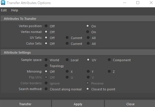This screenshot has height=107, width=155.
Task: Click the Transfer button
Action: point(25,104)
